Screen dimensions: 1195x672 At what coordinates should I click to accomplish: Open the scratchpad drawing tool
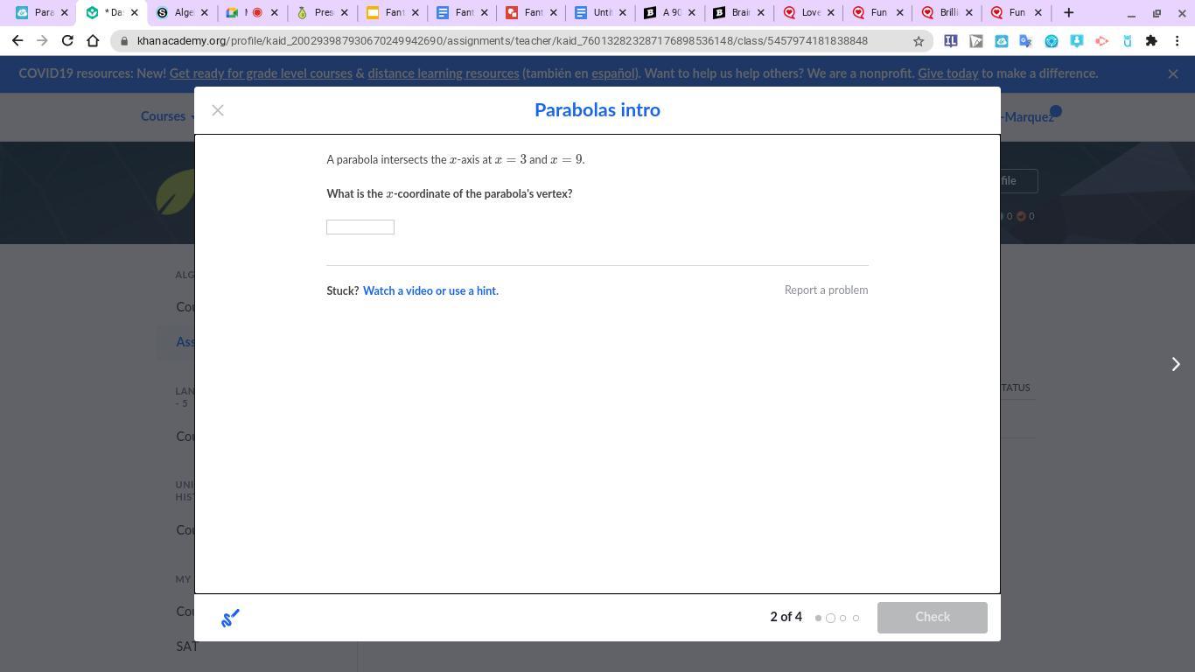pyautogui.click(x=230, y=619)
